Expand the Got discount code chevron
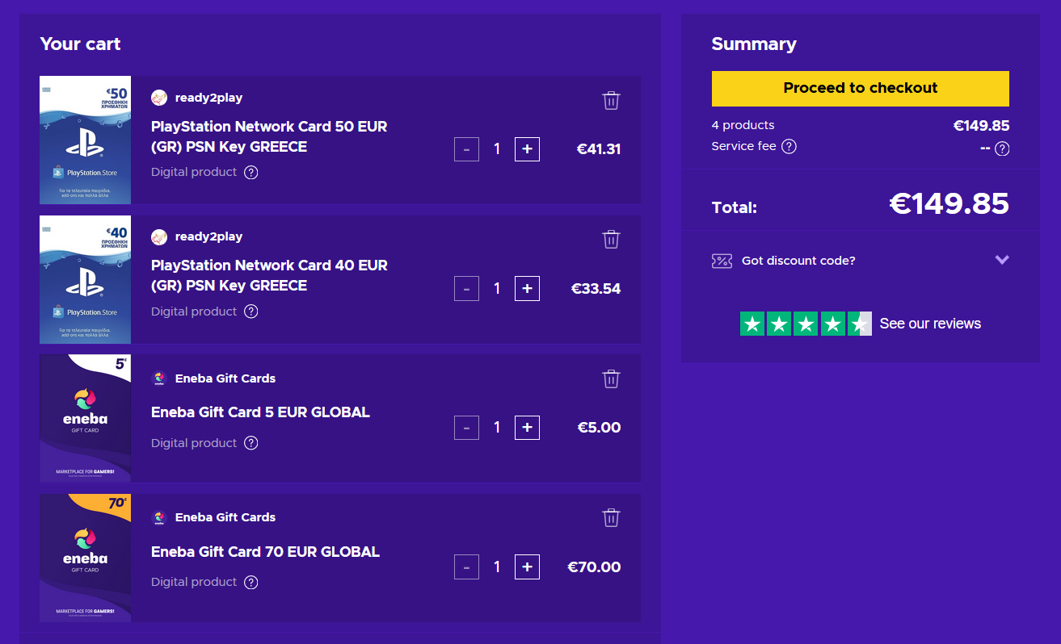1061x644 pixels. click(1002, 260)
